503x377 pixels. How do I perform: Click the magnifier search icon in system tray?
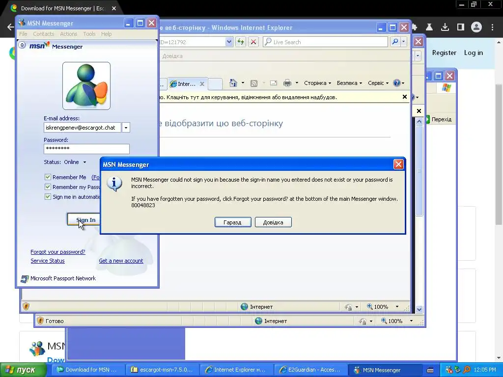click(x=467, y=370)
